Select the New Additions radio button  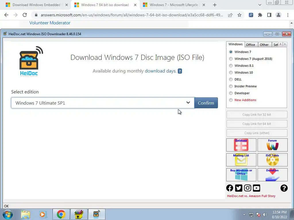pos(231,100)
